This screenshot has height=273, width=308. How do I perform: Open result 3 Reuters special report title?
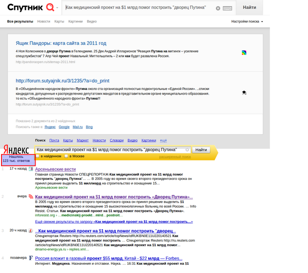point(106,231)
